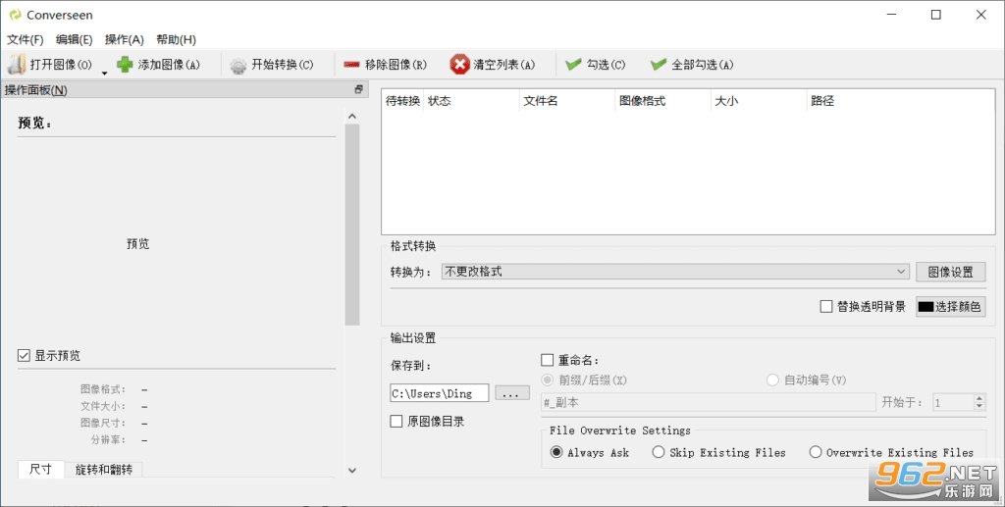
Task: Close the Converseen window
Action: [x=981, y=15]
